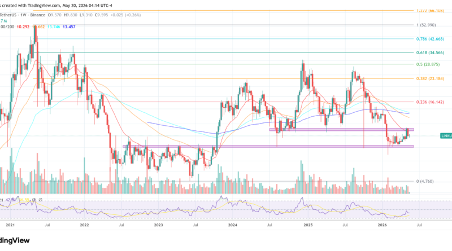Select the 0.382 (23.184) retracement label
This screenshot has height=251, width=452.
[x=430, y=78]
